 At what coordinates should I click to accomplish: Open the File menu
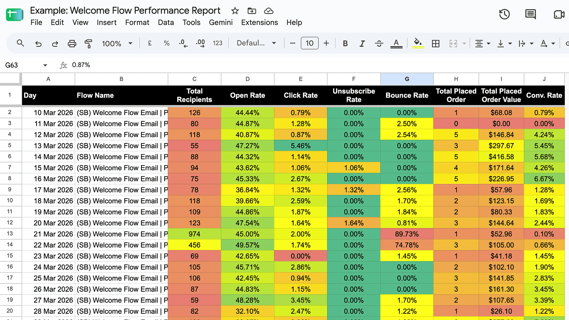36,22
